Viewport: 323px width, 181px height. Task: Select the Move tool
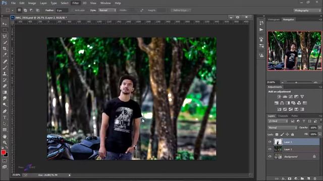[x=5, y=24]
